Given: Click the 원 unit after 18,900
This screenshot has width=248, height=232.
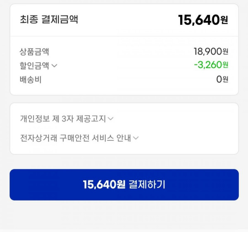Looking at the screenshot, I should 225,51.
